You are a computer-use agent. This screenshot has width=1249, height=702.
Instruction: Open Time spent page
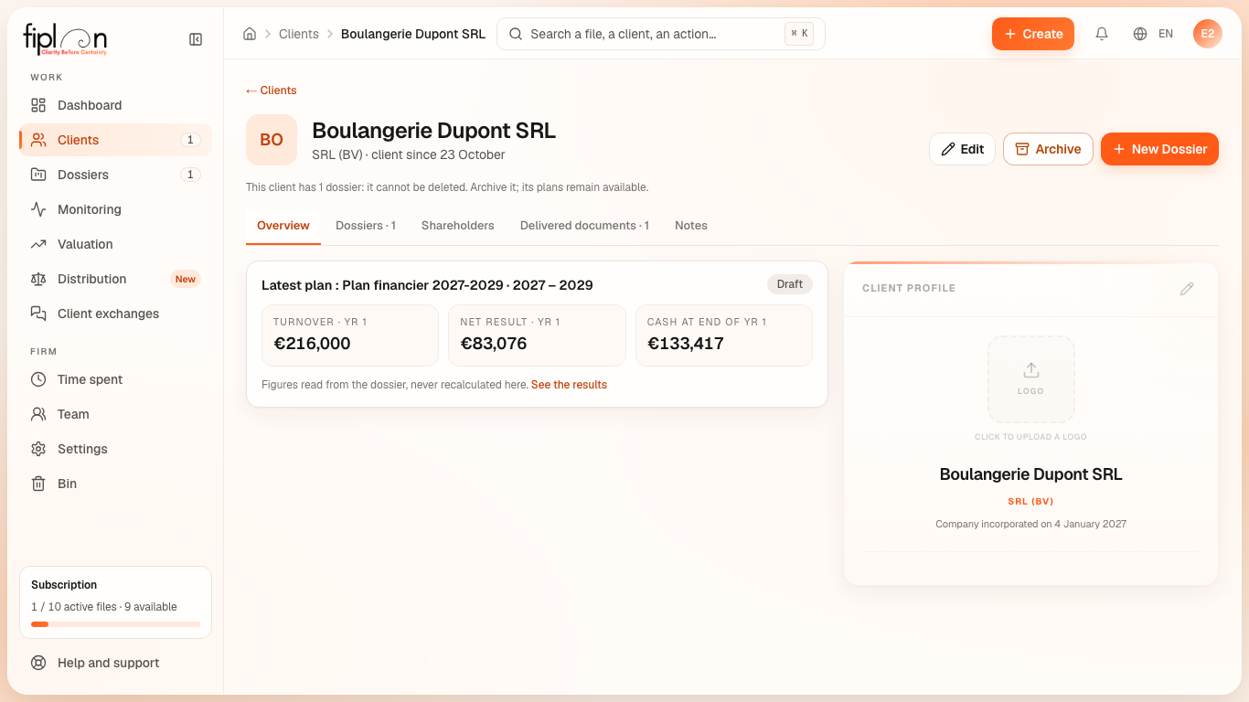[x=115, y=379]
